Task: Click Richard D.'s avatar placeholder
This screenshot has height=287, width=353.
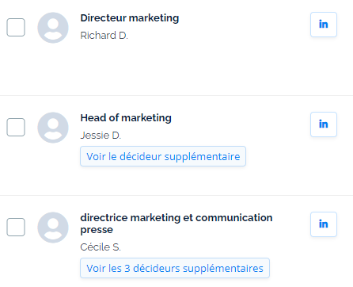Action: pyautogui.click(x=53, y=28)
